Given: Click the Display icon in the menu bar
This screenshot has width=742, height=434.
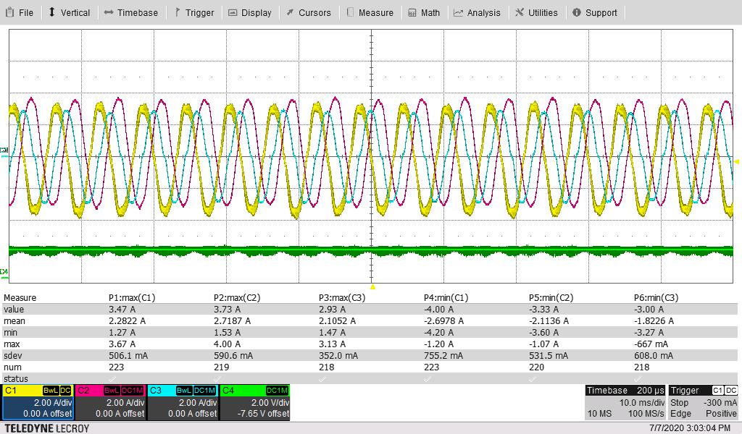Looking at the screenshot, I should (233, 12).
